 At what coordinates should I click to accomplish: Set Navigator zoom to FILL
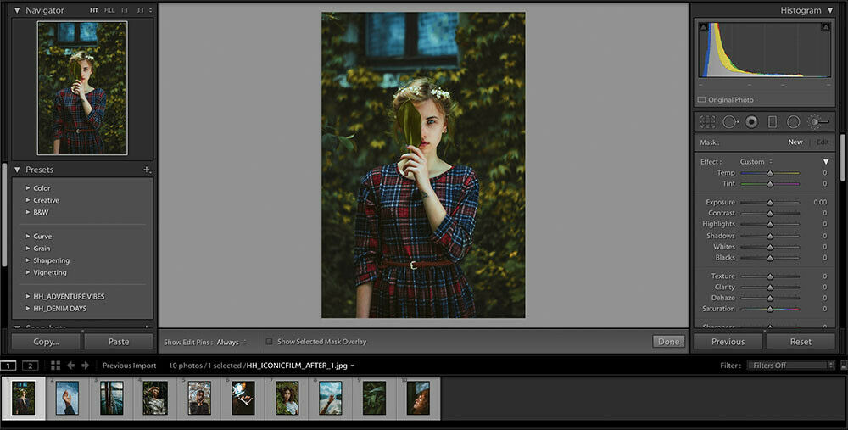[109, 10]
